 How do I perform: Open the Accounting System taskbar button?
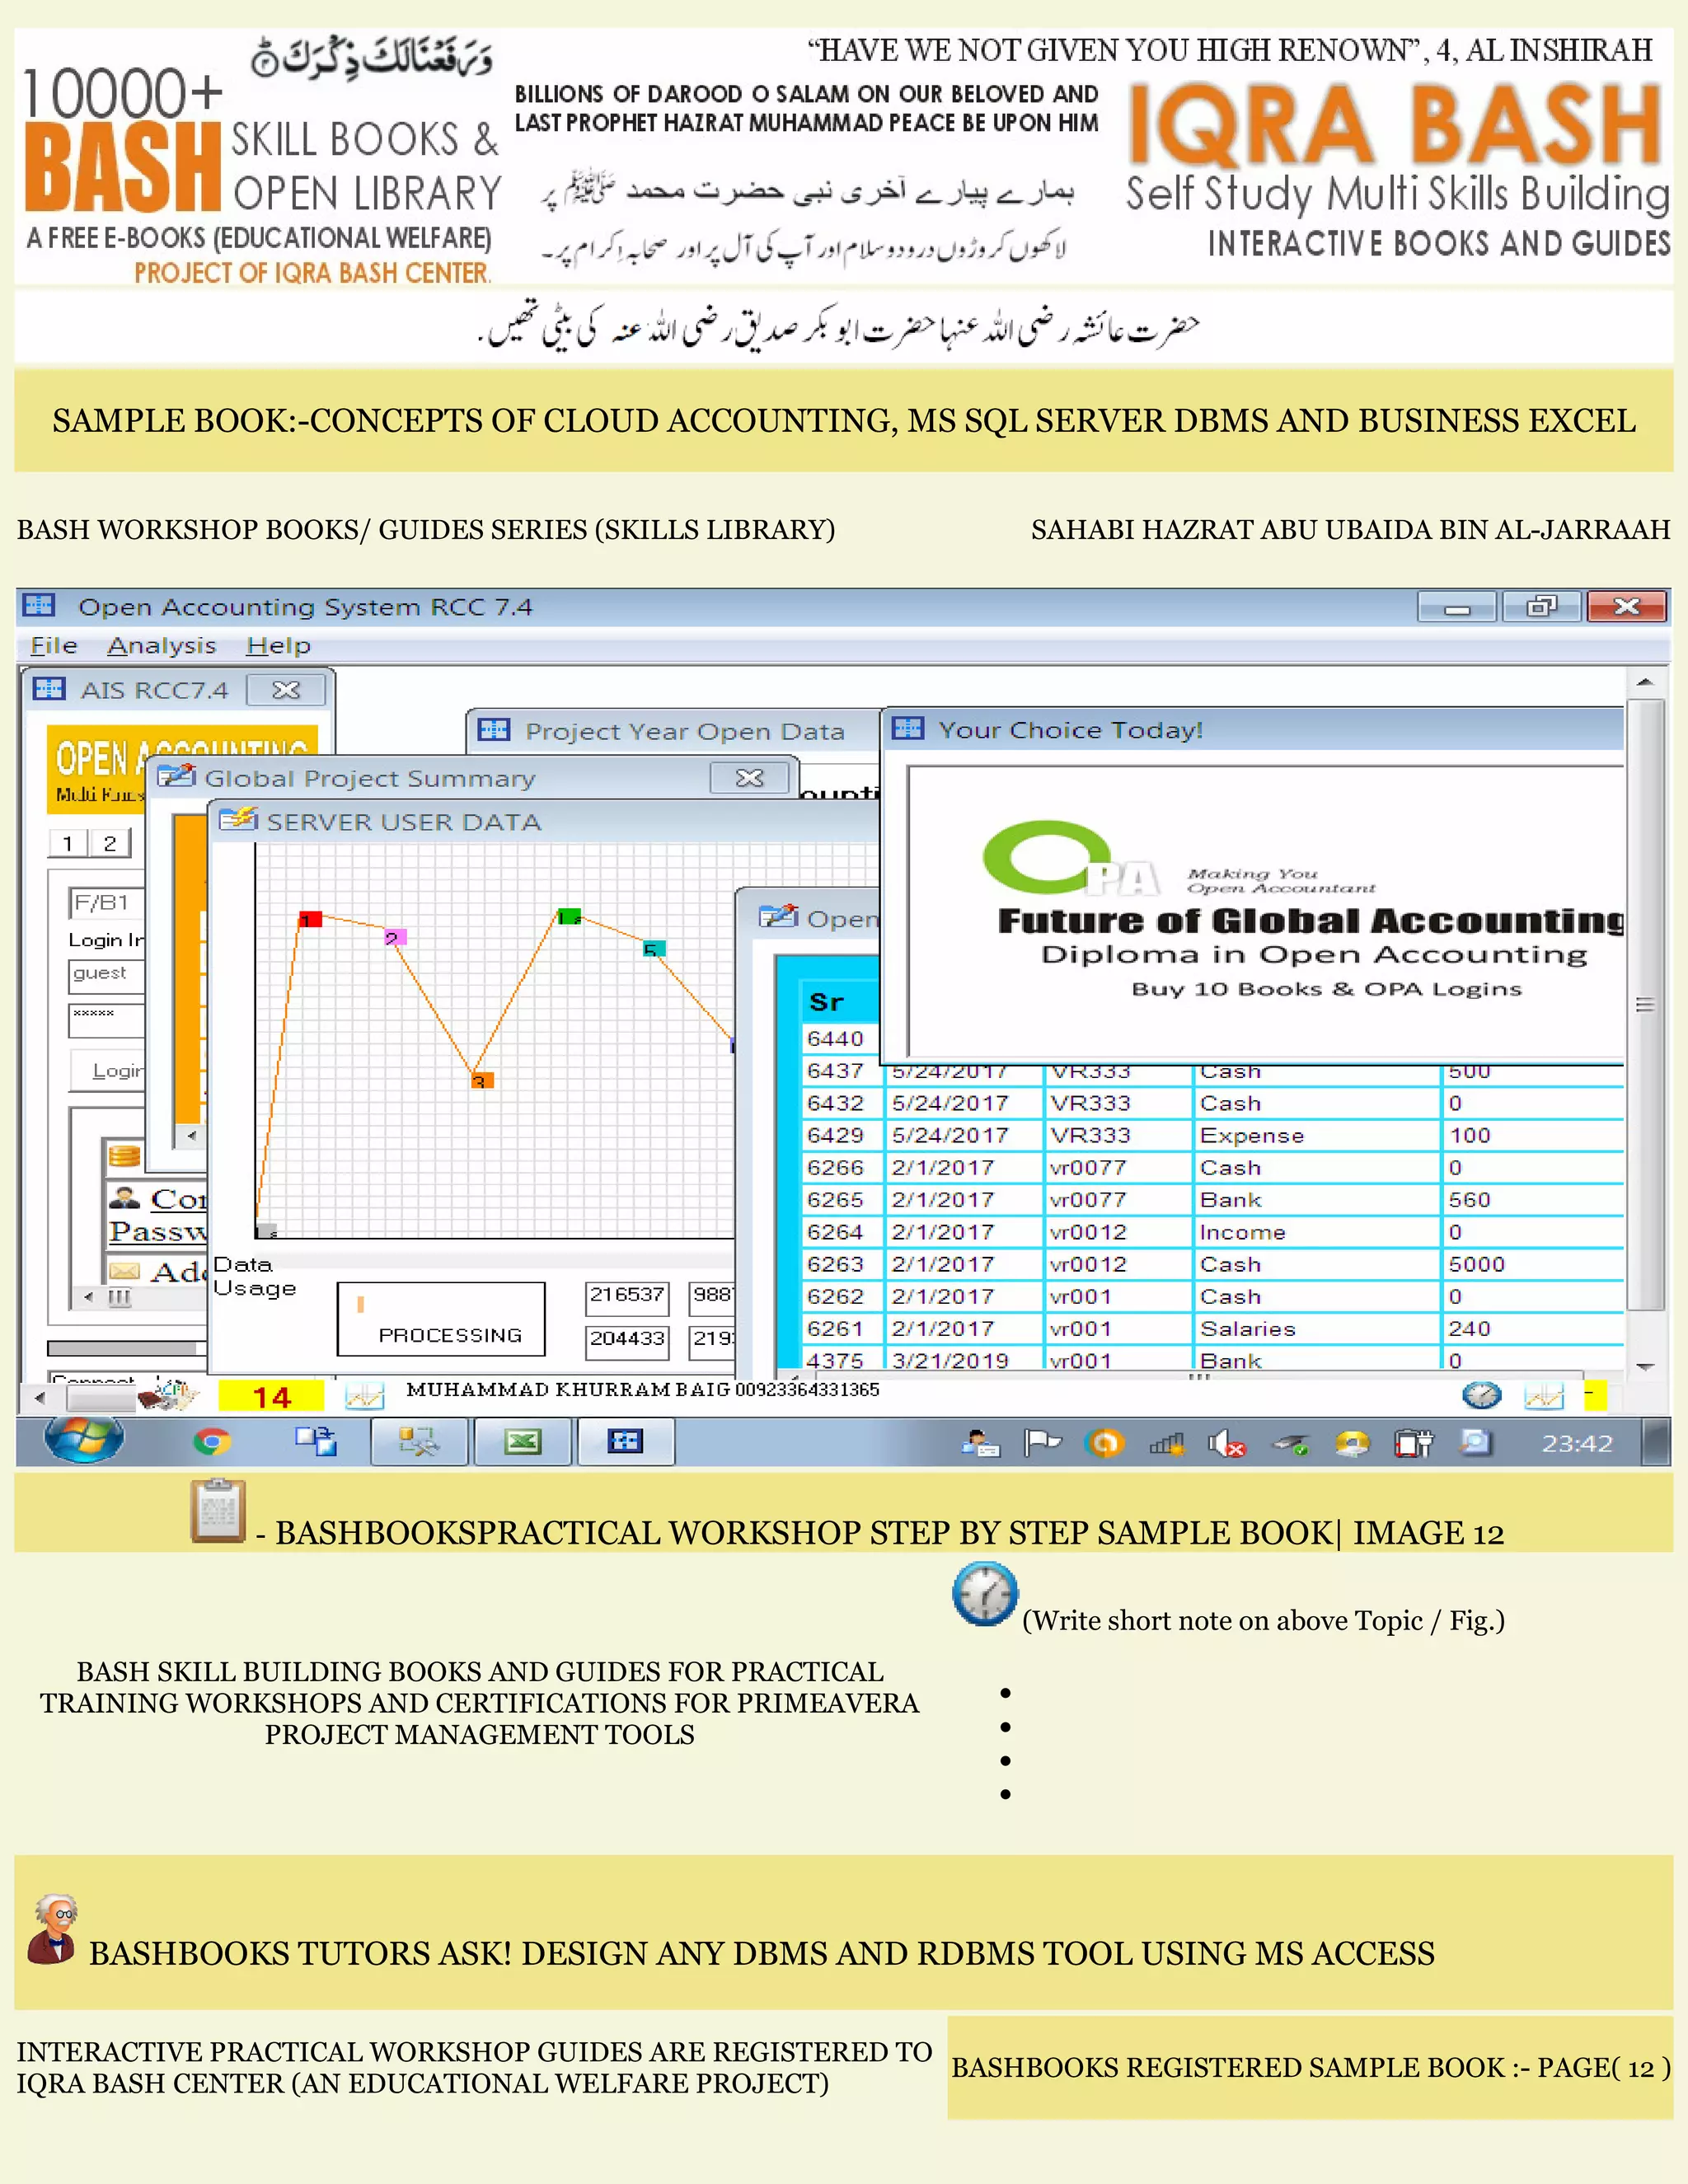pyautogui.click(x=626, y=1442)
